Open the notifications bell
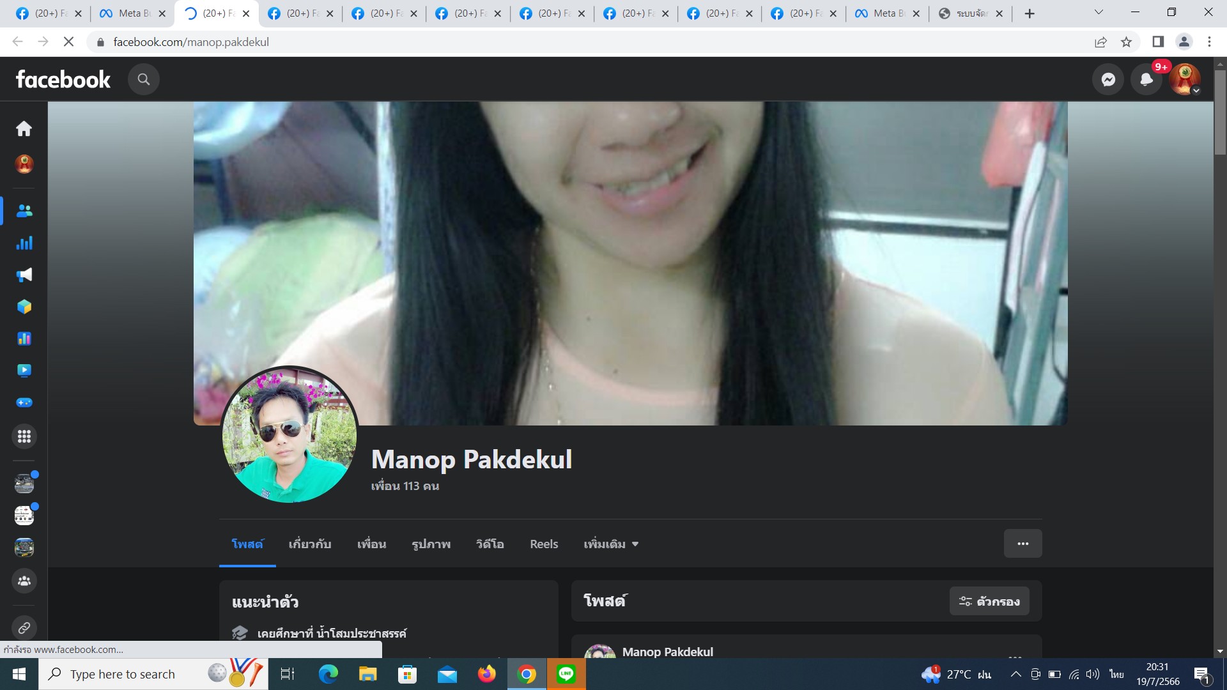This screenshot has height=690, width=1227. pos(1146,79)
